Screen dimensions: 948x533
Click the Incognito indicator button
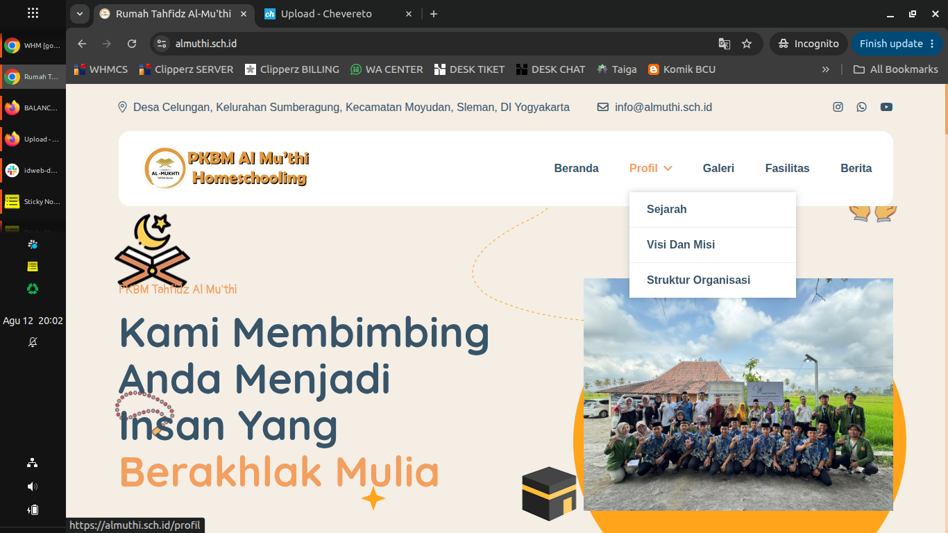click(x=809, y=44)
